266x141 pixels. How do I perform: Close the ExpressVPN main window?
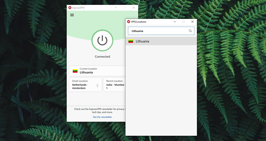coord(134,8)
